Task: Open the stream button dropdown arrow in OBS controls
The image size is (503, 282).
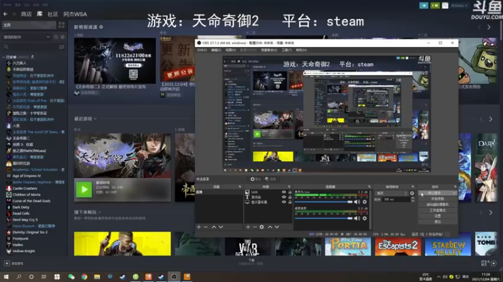Action: 453,193
